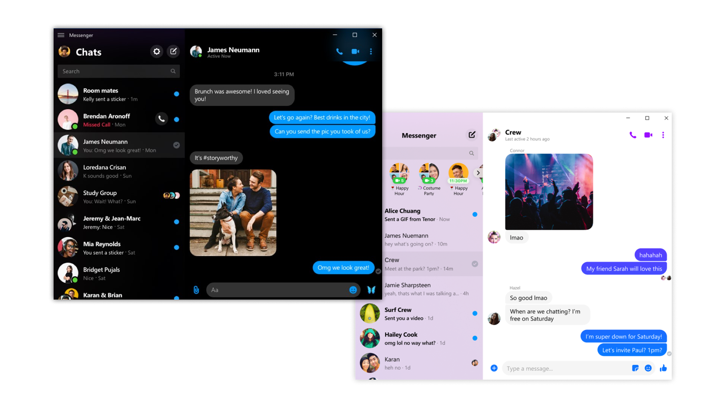Open Happy Hour room scheduled 11:30PM
This screenshot has width=725, height=408.
tap(458, 179)
